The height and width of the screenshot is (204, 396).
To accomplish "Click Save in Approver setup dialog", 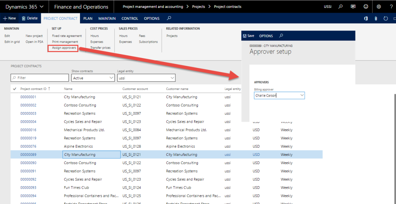I will point(249,36).
